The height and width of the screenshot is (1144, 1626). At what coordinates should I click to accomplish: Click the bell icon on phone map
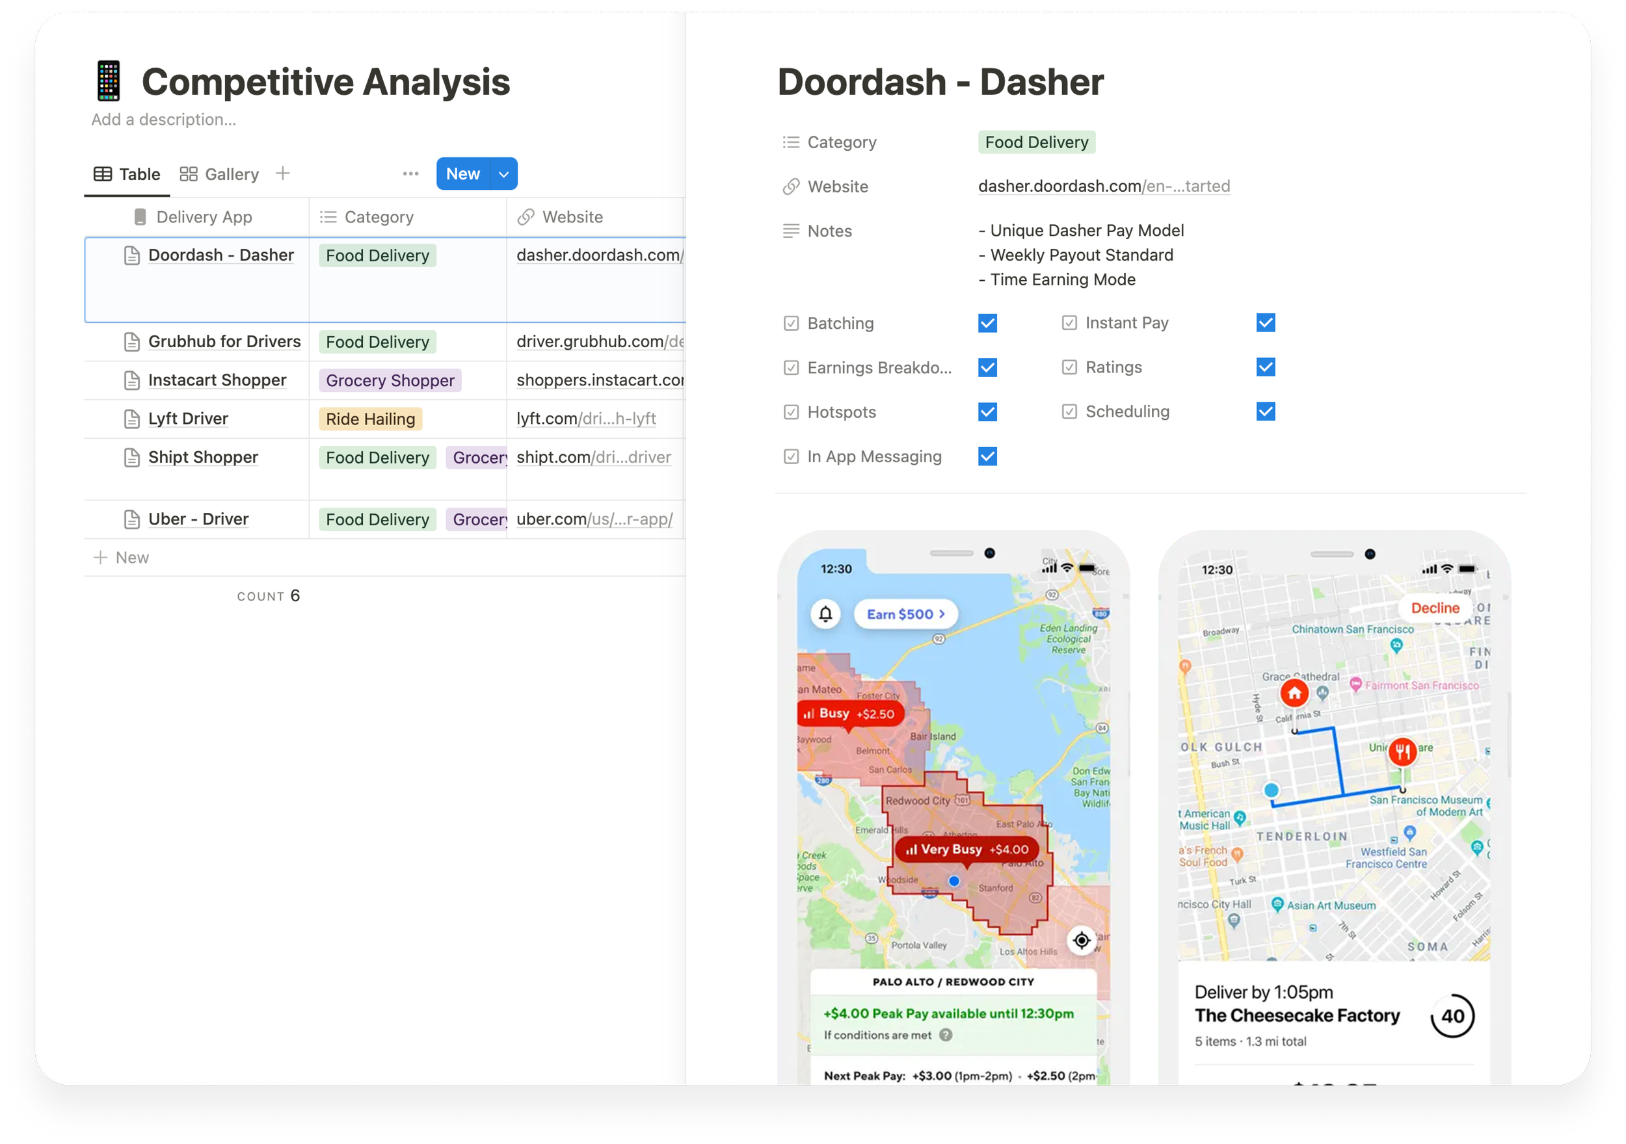coord(826,614)
